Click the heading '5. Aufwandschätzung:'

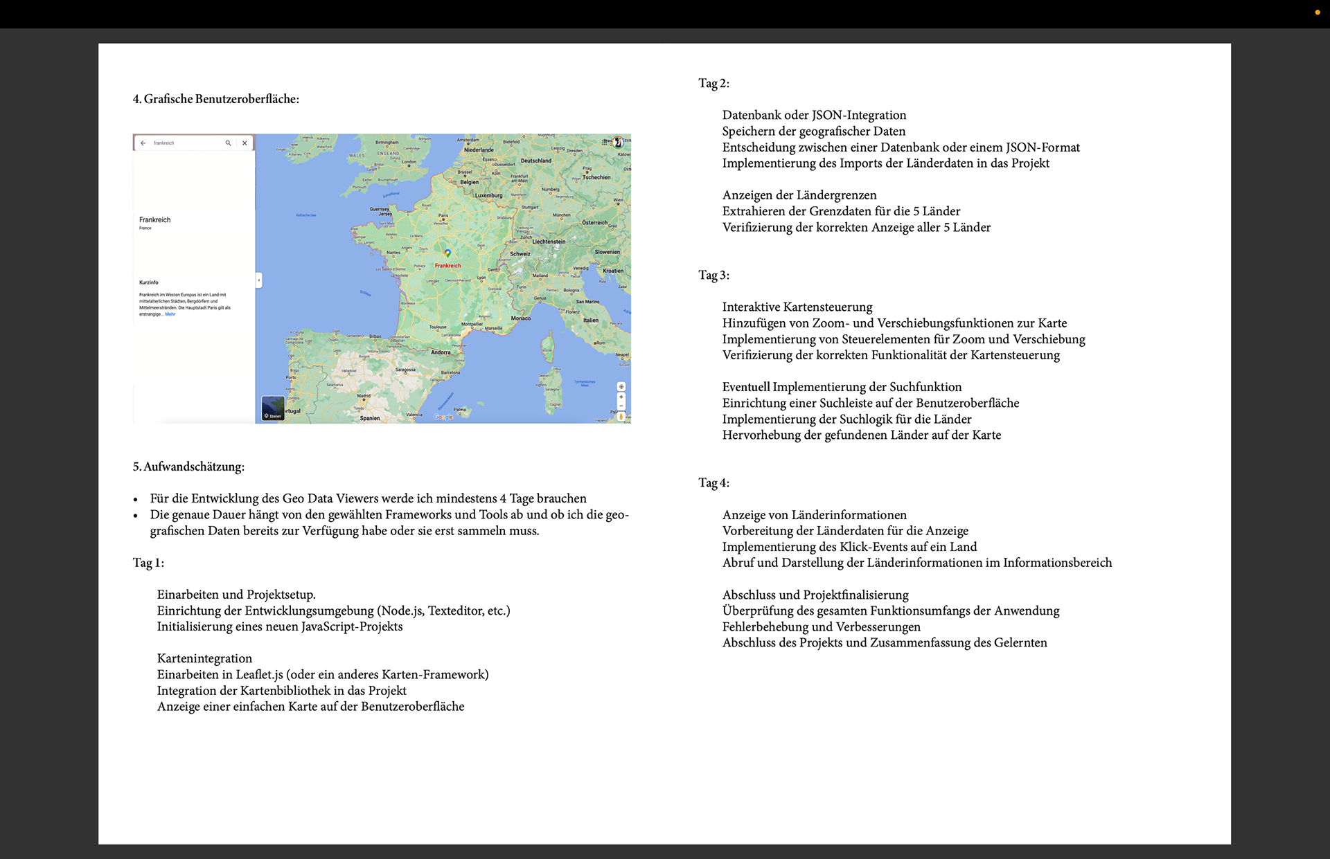pyautogui.click(x=188, y=467)
